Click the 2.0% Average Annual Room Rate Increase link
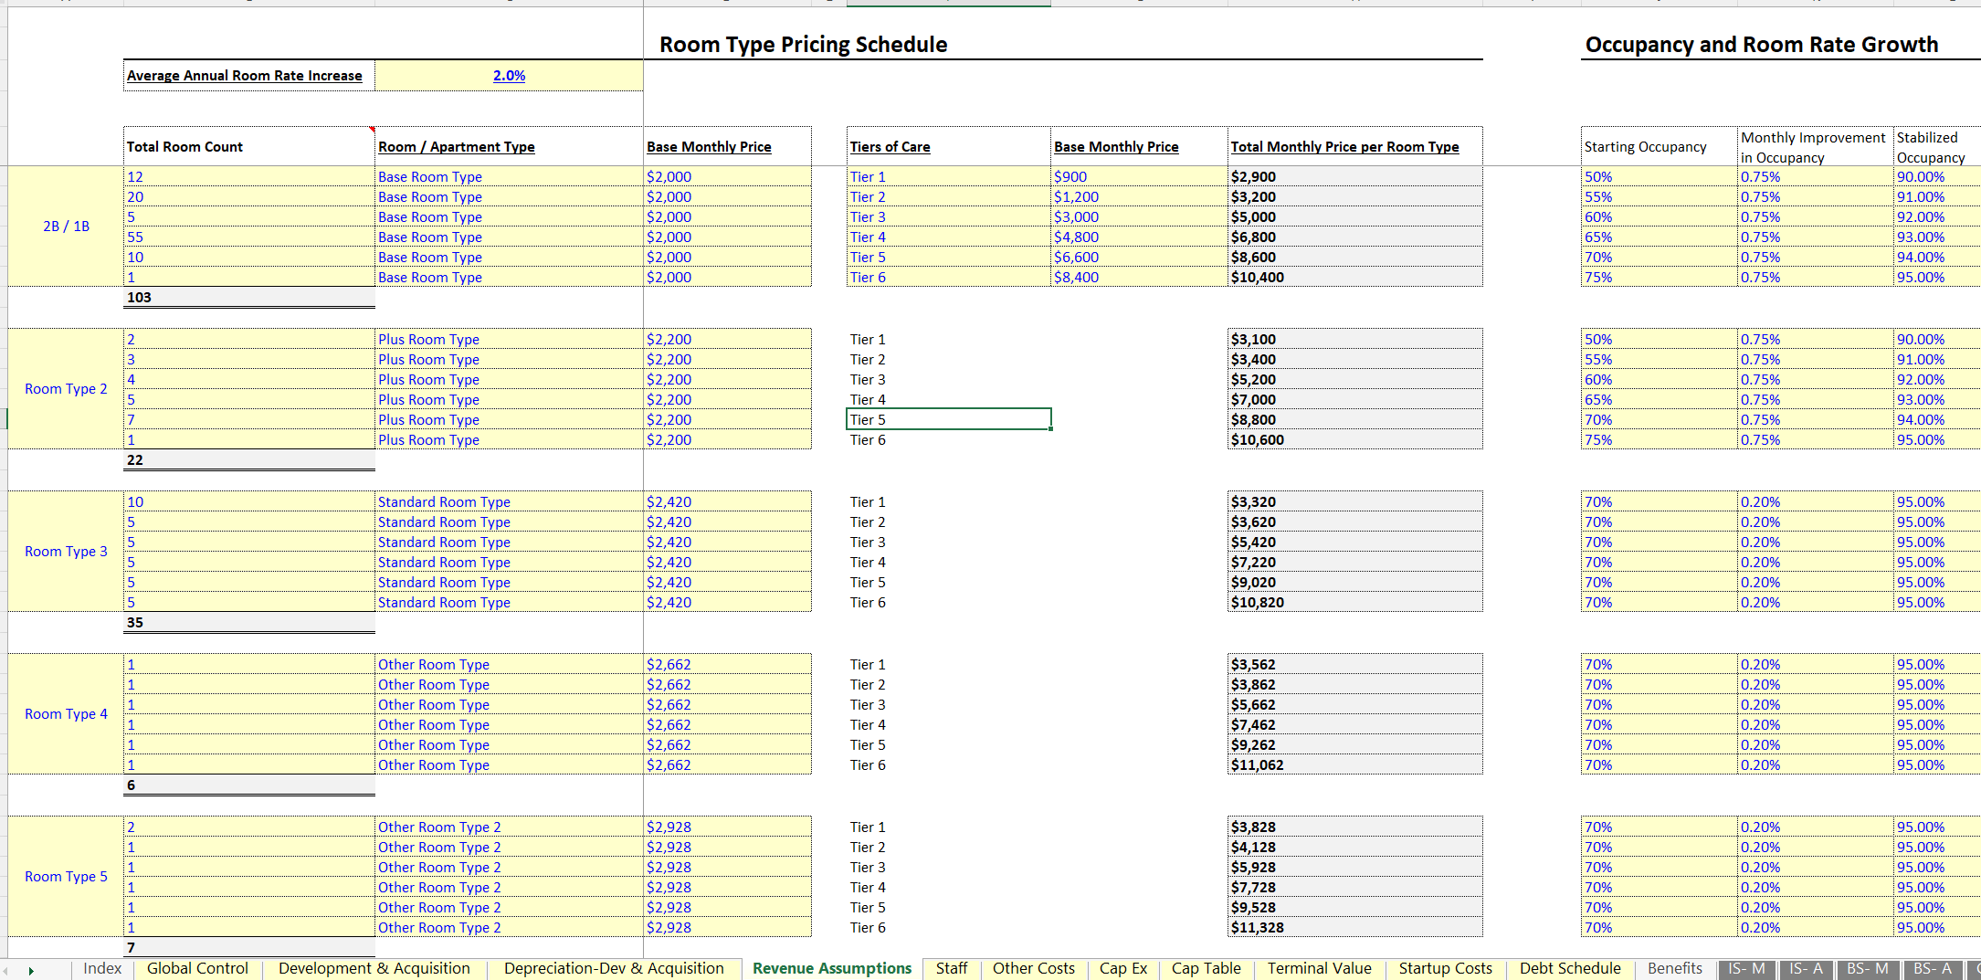 pos(508,76)
